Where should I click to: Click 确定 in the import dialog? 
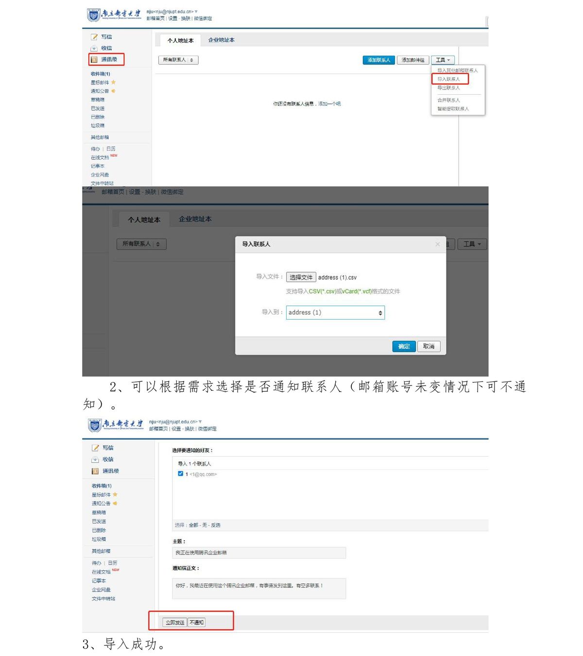404,346
